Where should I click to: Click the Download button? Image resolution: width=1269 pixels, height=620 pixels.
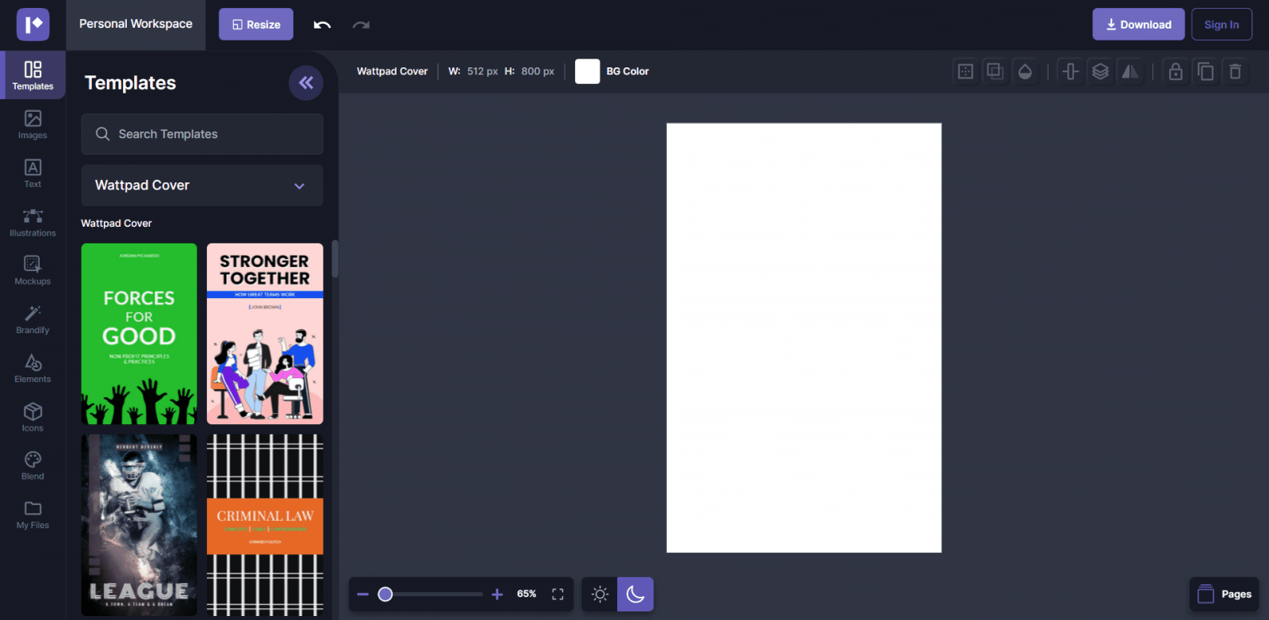(x=1138, y=25)
